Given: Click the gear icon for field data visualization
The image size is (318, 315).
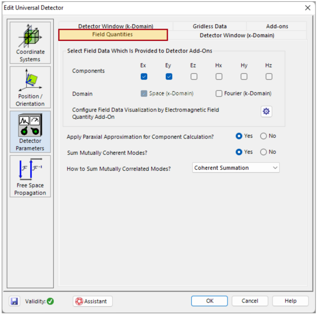Looking at the screenshot, I should 266,111.
